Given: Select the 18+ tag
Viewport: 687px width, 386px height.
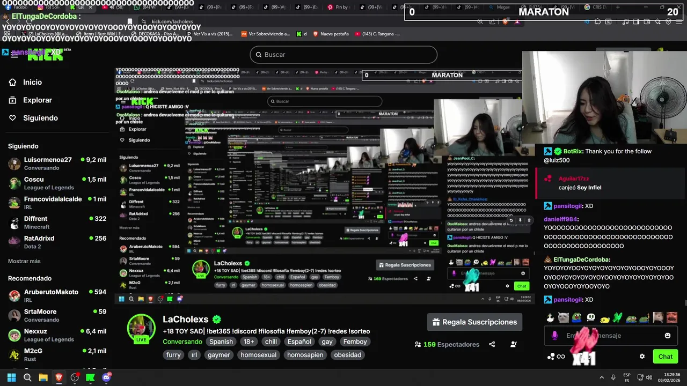Looking at the screenshot, I should (x=249, y=342).
